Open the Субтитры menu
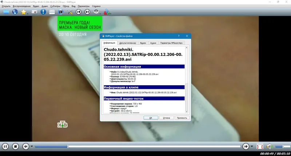The width and height of the screenshot is (291, 156). (55, 6)
